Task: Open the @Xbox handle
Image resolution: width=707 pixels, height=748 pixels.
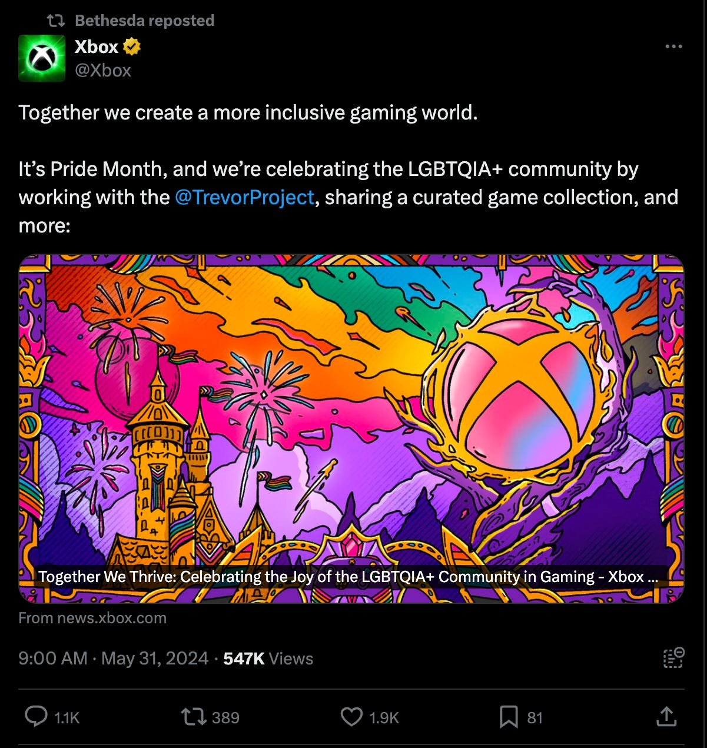Action: tap(103, 71)
